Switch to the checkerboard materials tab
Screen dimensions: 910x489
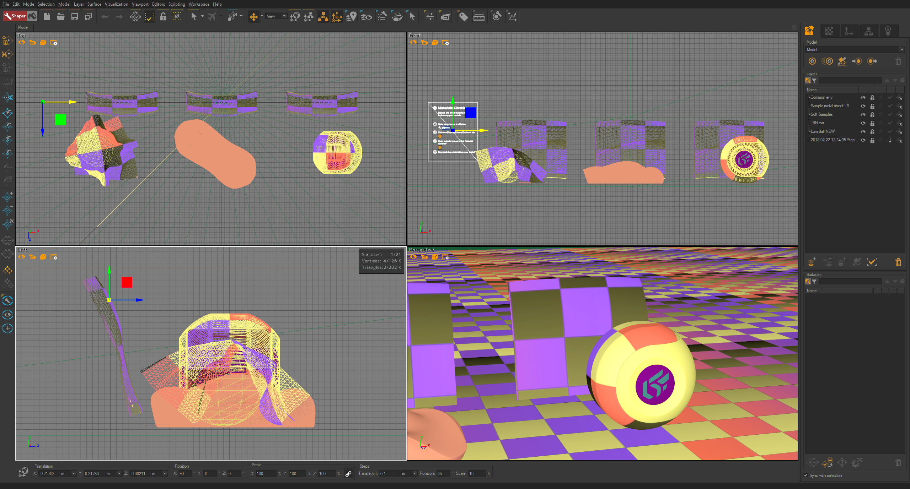pyautogui.click(x=829, y=31)
